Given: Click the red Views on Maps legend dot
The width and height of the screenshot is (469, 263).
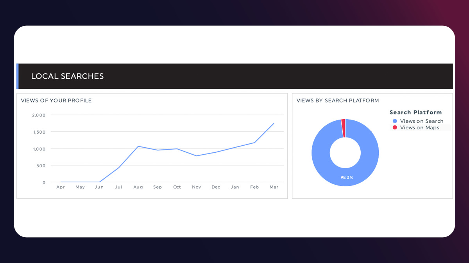Looking at the screenshot, I should (x=395, y=127).
